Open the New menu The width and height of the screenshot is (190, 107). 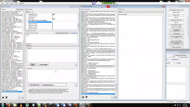(x=3, y=3)
